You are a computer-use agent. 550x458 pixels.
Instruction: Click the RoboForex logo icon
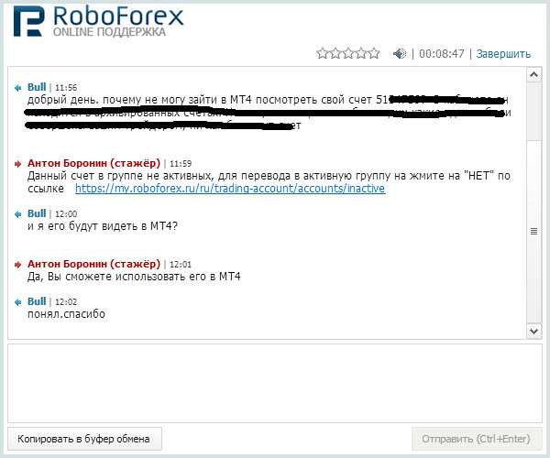pos(29,21)
